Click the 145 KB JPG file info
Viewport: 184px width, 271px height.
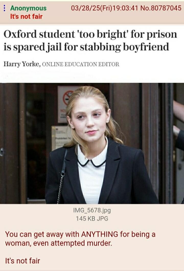click(x=92, y=218)
